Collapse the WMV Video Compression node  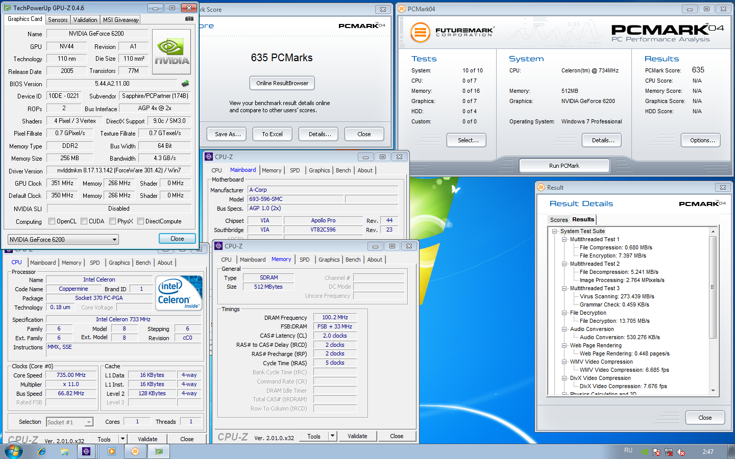coord(565,362)
